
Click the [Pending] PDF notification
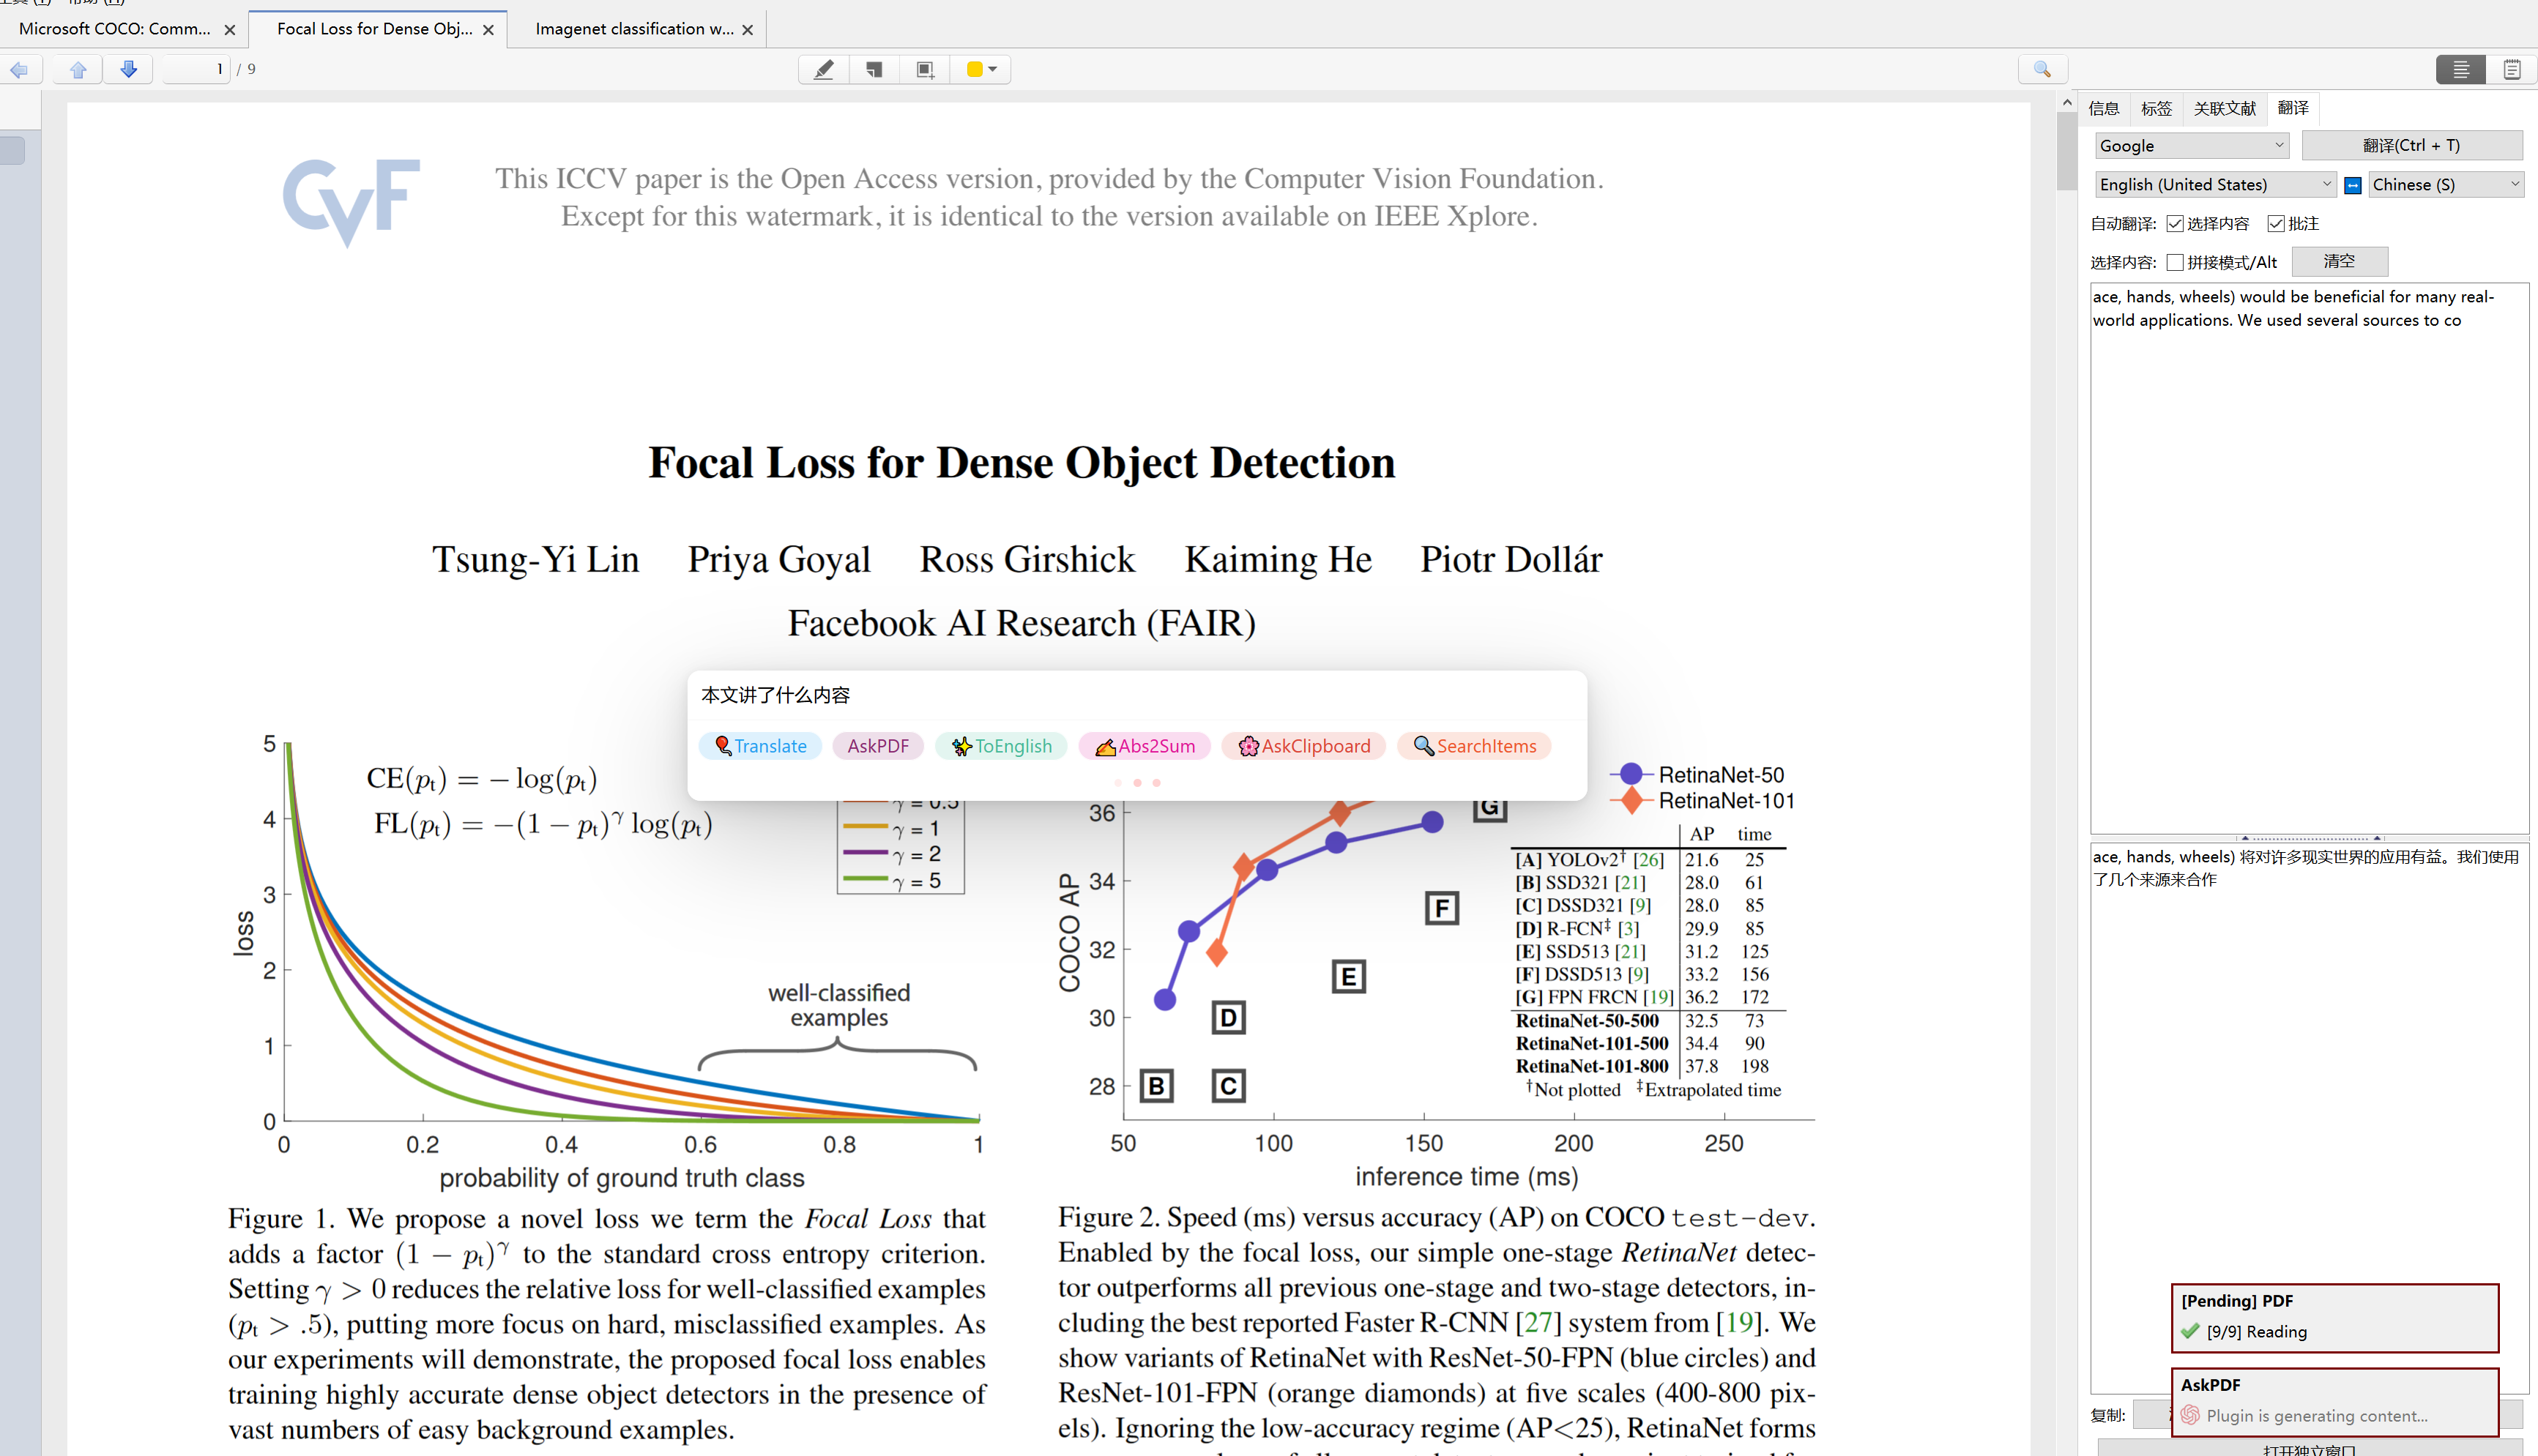click(x=2334, y=1317)
